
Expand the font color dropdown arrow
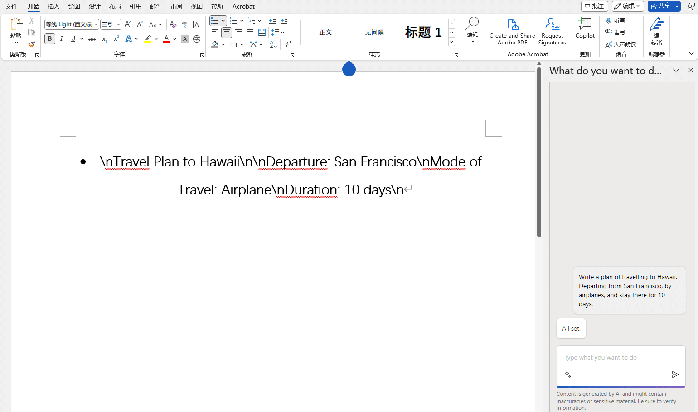pyautogui.click(x=175, y=39)
